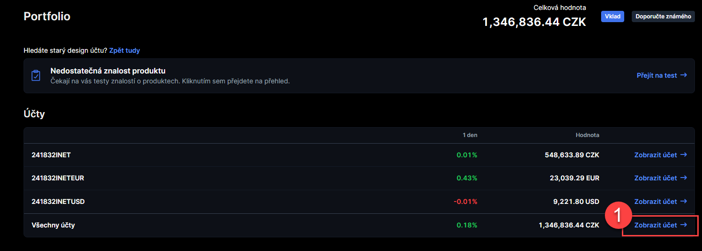Click the blue Vklad button

(x=612, y=16)
